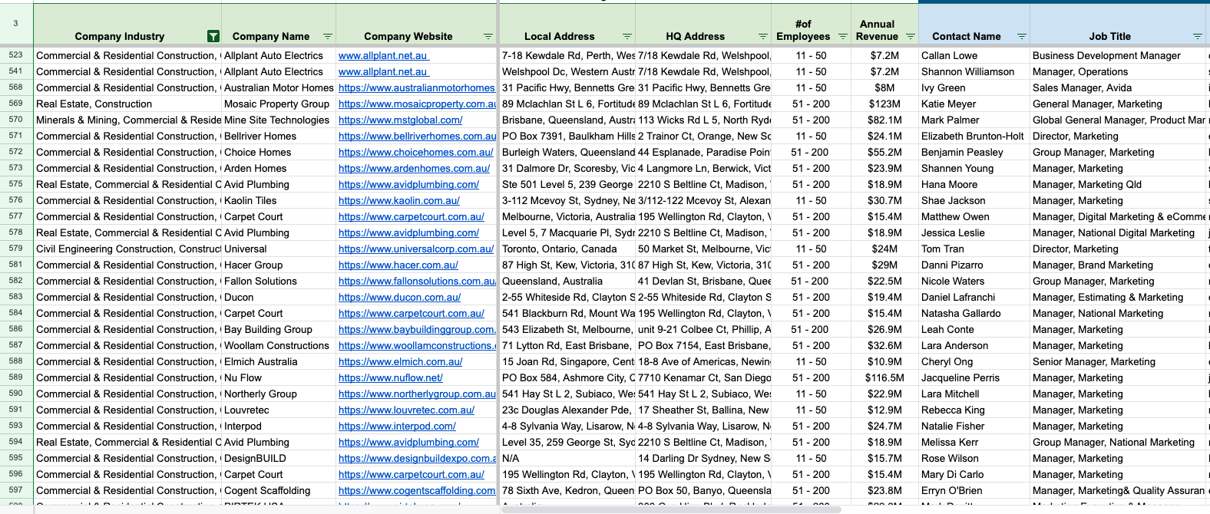Select the cell containing Callan Lowe
The image size is (1210, 514).
(974, 55)
